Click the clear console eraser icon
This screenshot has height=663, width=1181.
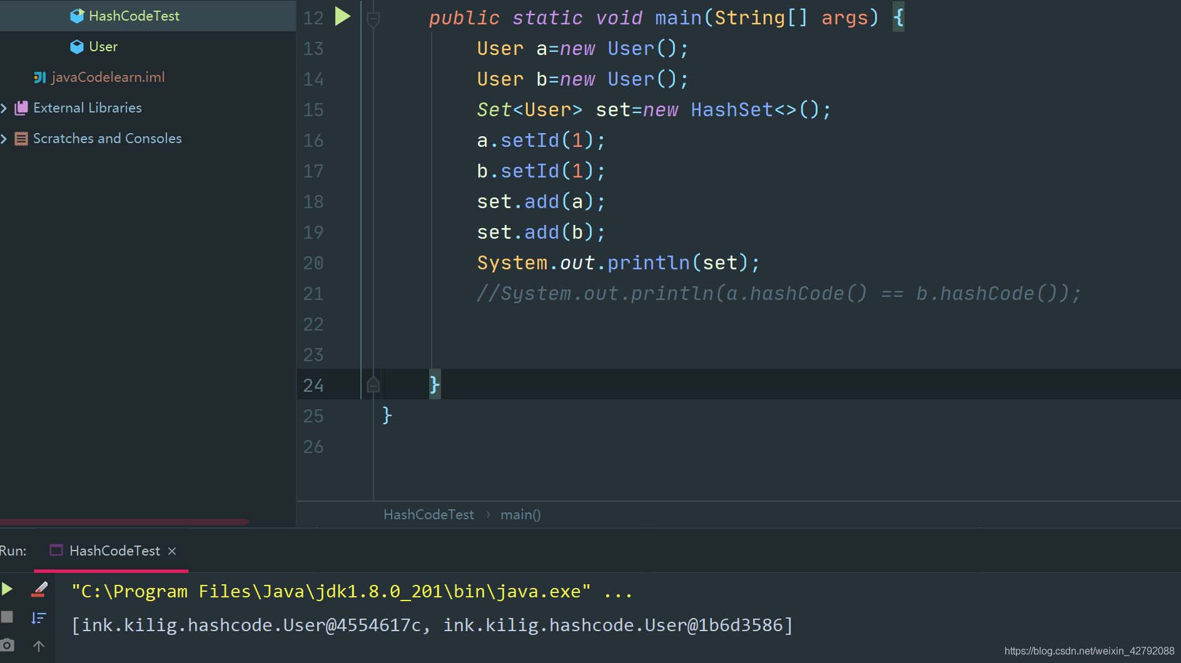(x=39, y=589)
